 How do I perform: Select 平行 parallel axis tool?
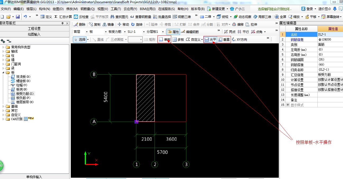click(x=243, y=32)
